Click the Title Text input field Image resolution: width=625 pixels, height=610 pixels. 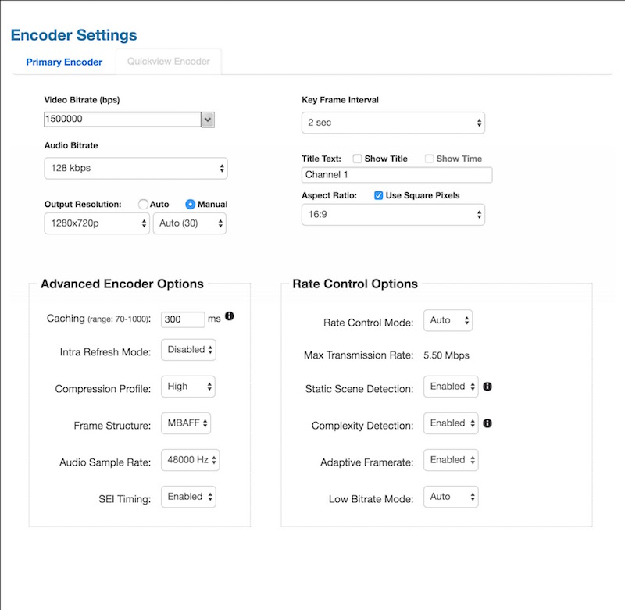(396, 175)
